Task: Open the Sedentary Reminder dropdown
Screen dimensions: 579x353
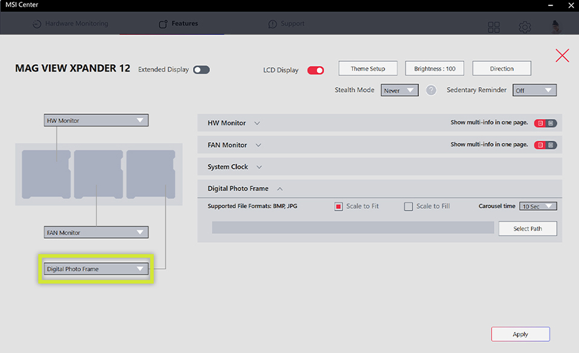Action: (x=534, y=90)
